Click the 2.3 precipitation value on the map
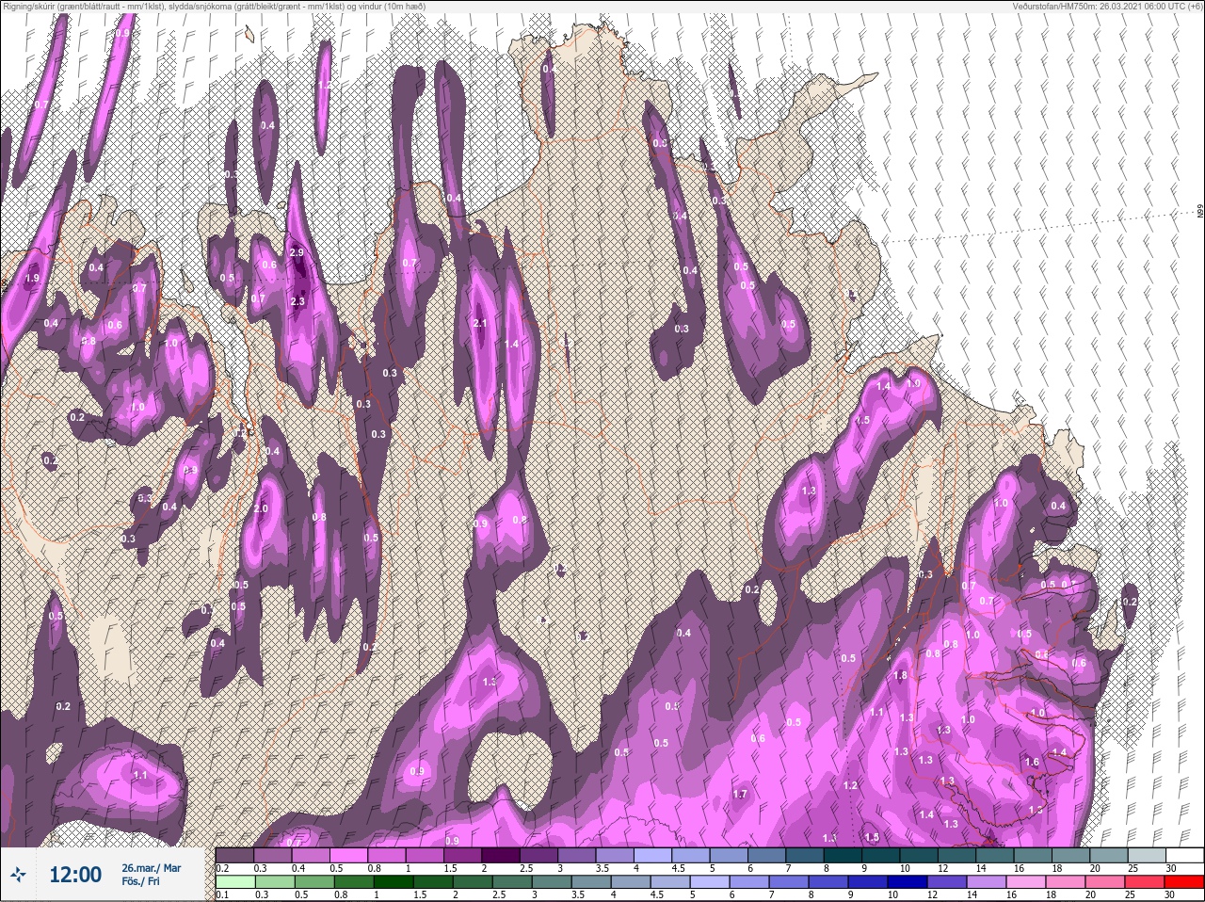This screenshot has width=1205, height=902. pos(297,301)
